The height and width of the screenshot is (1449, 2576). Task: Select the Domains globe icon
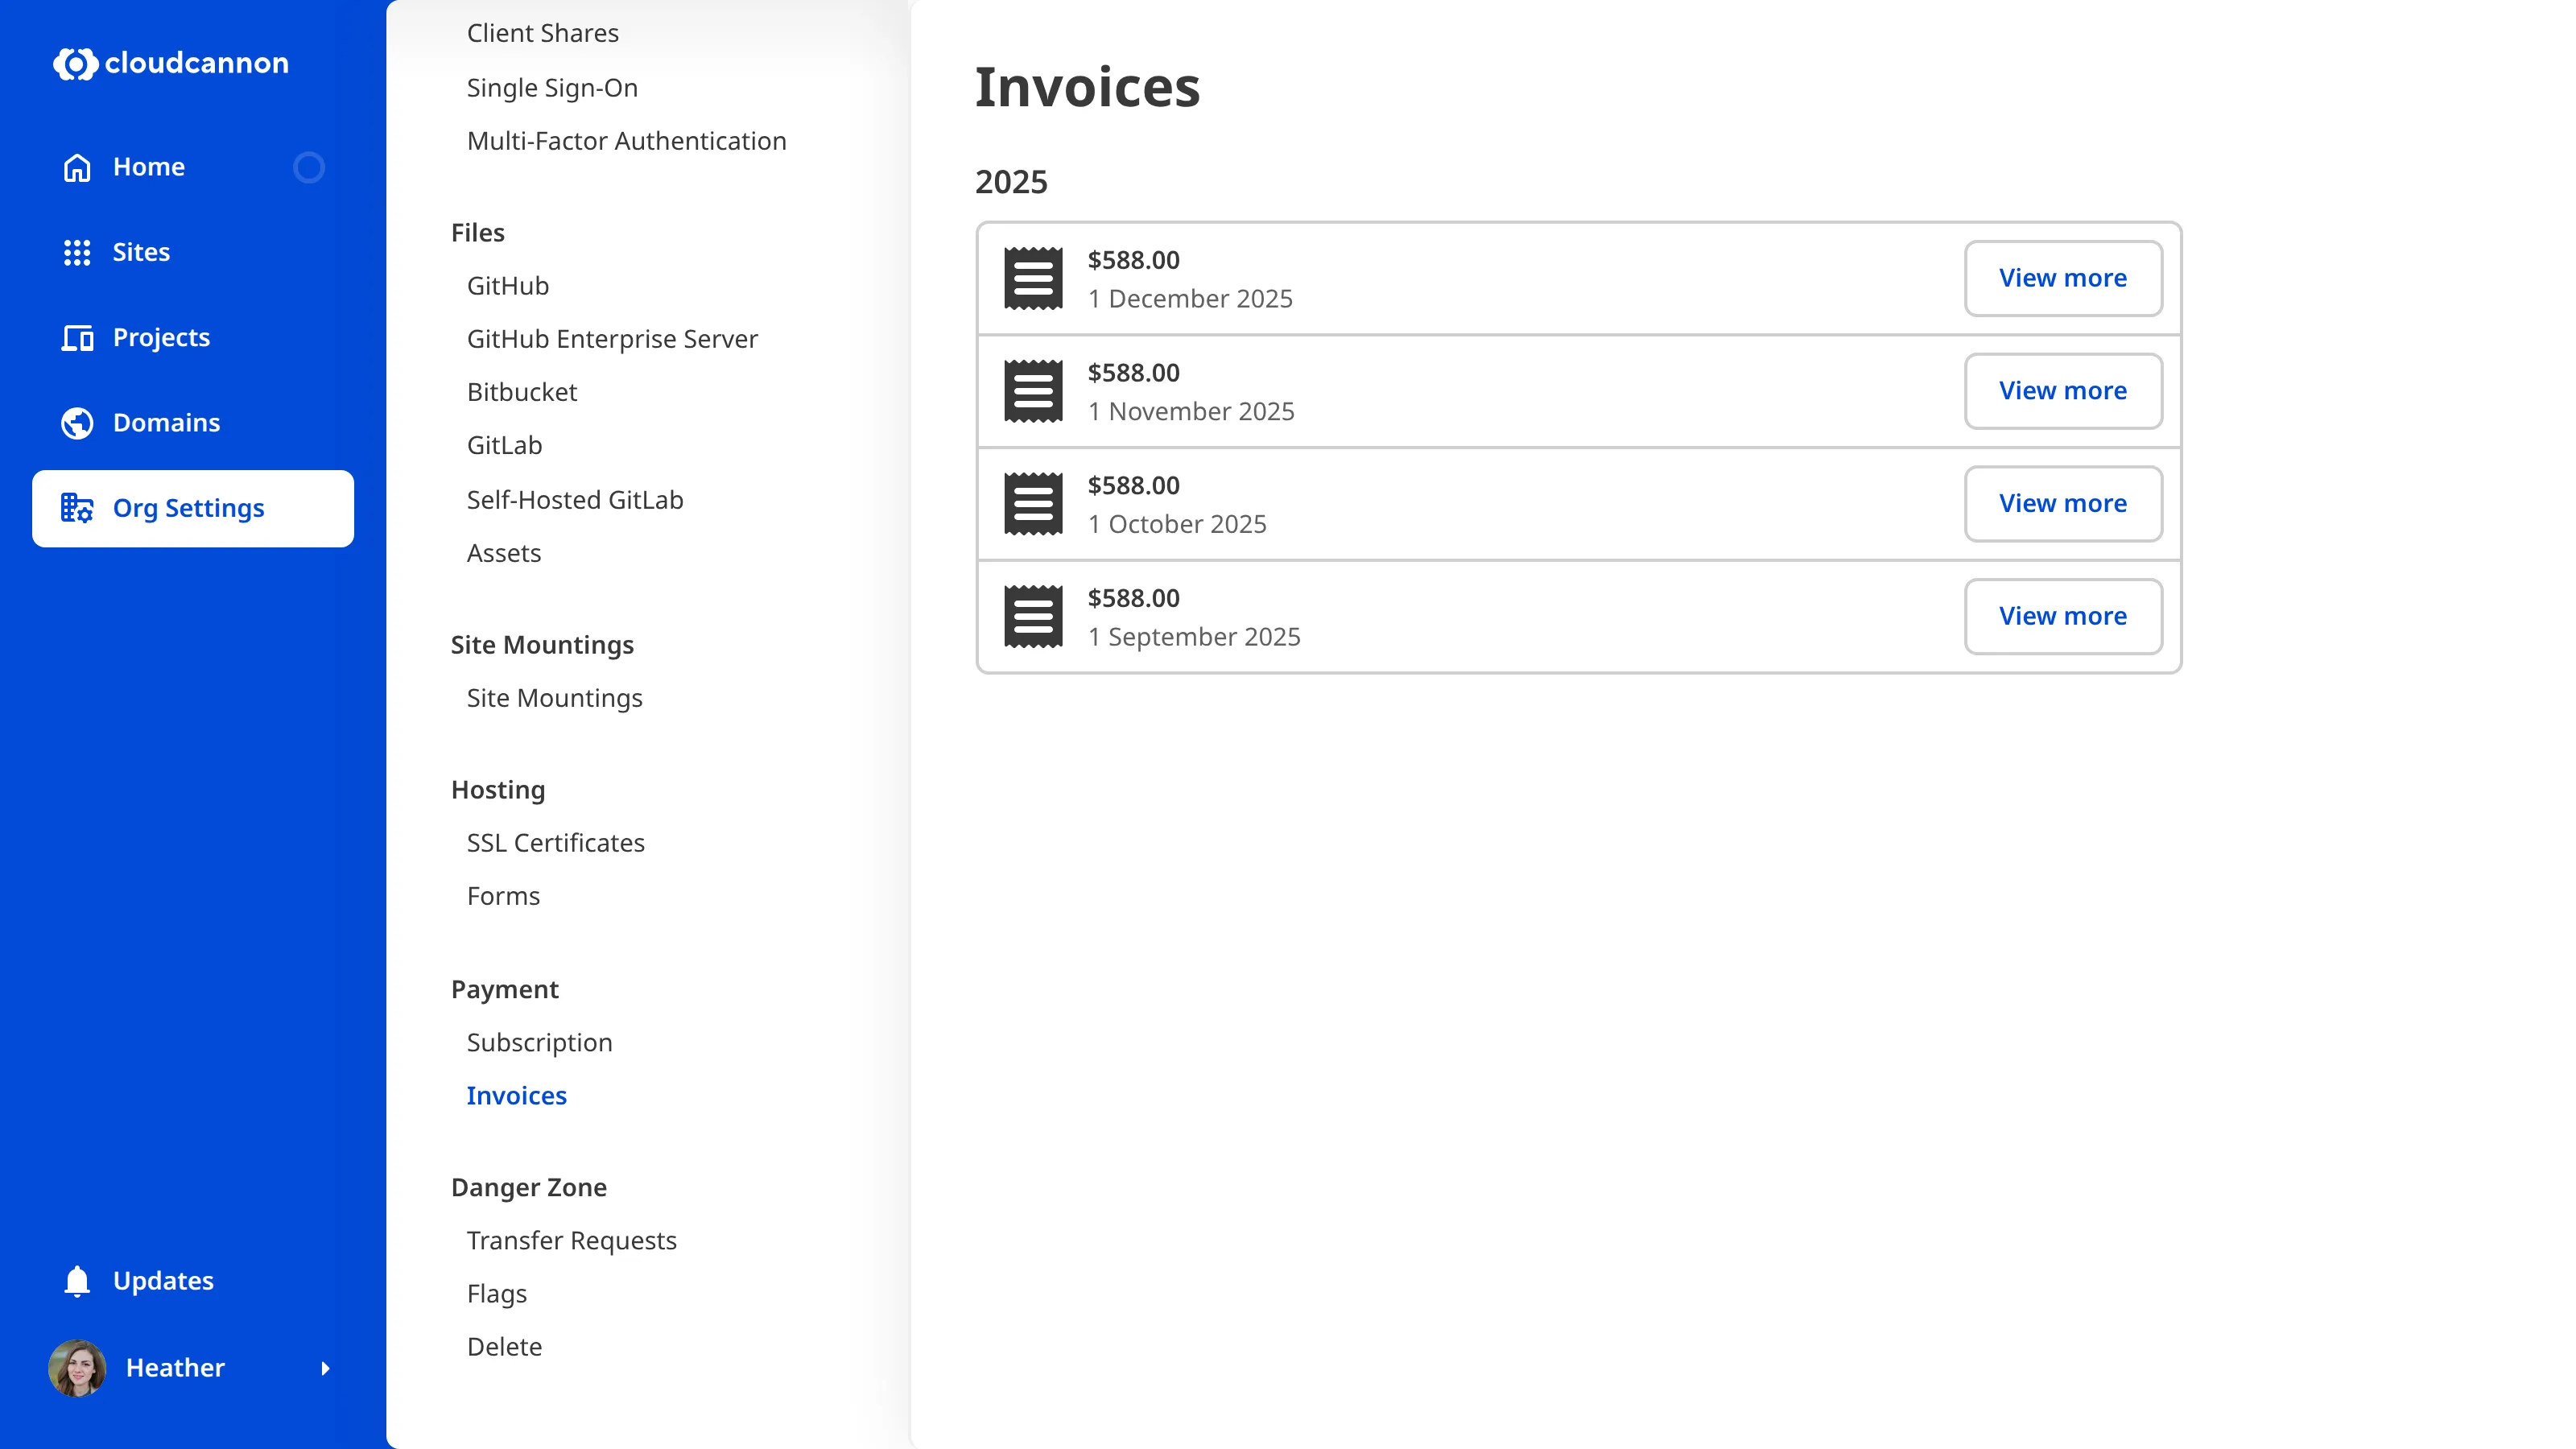77,422
